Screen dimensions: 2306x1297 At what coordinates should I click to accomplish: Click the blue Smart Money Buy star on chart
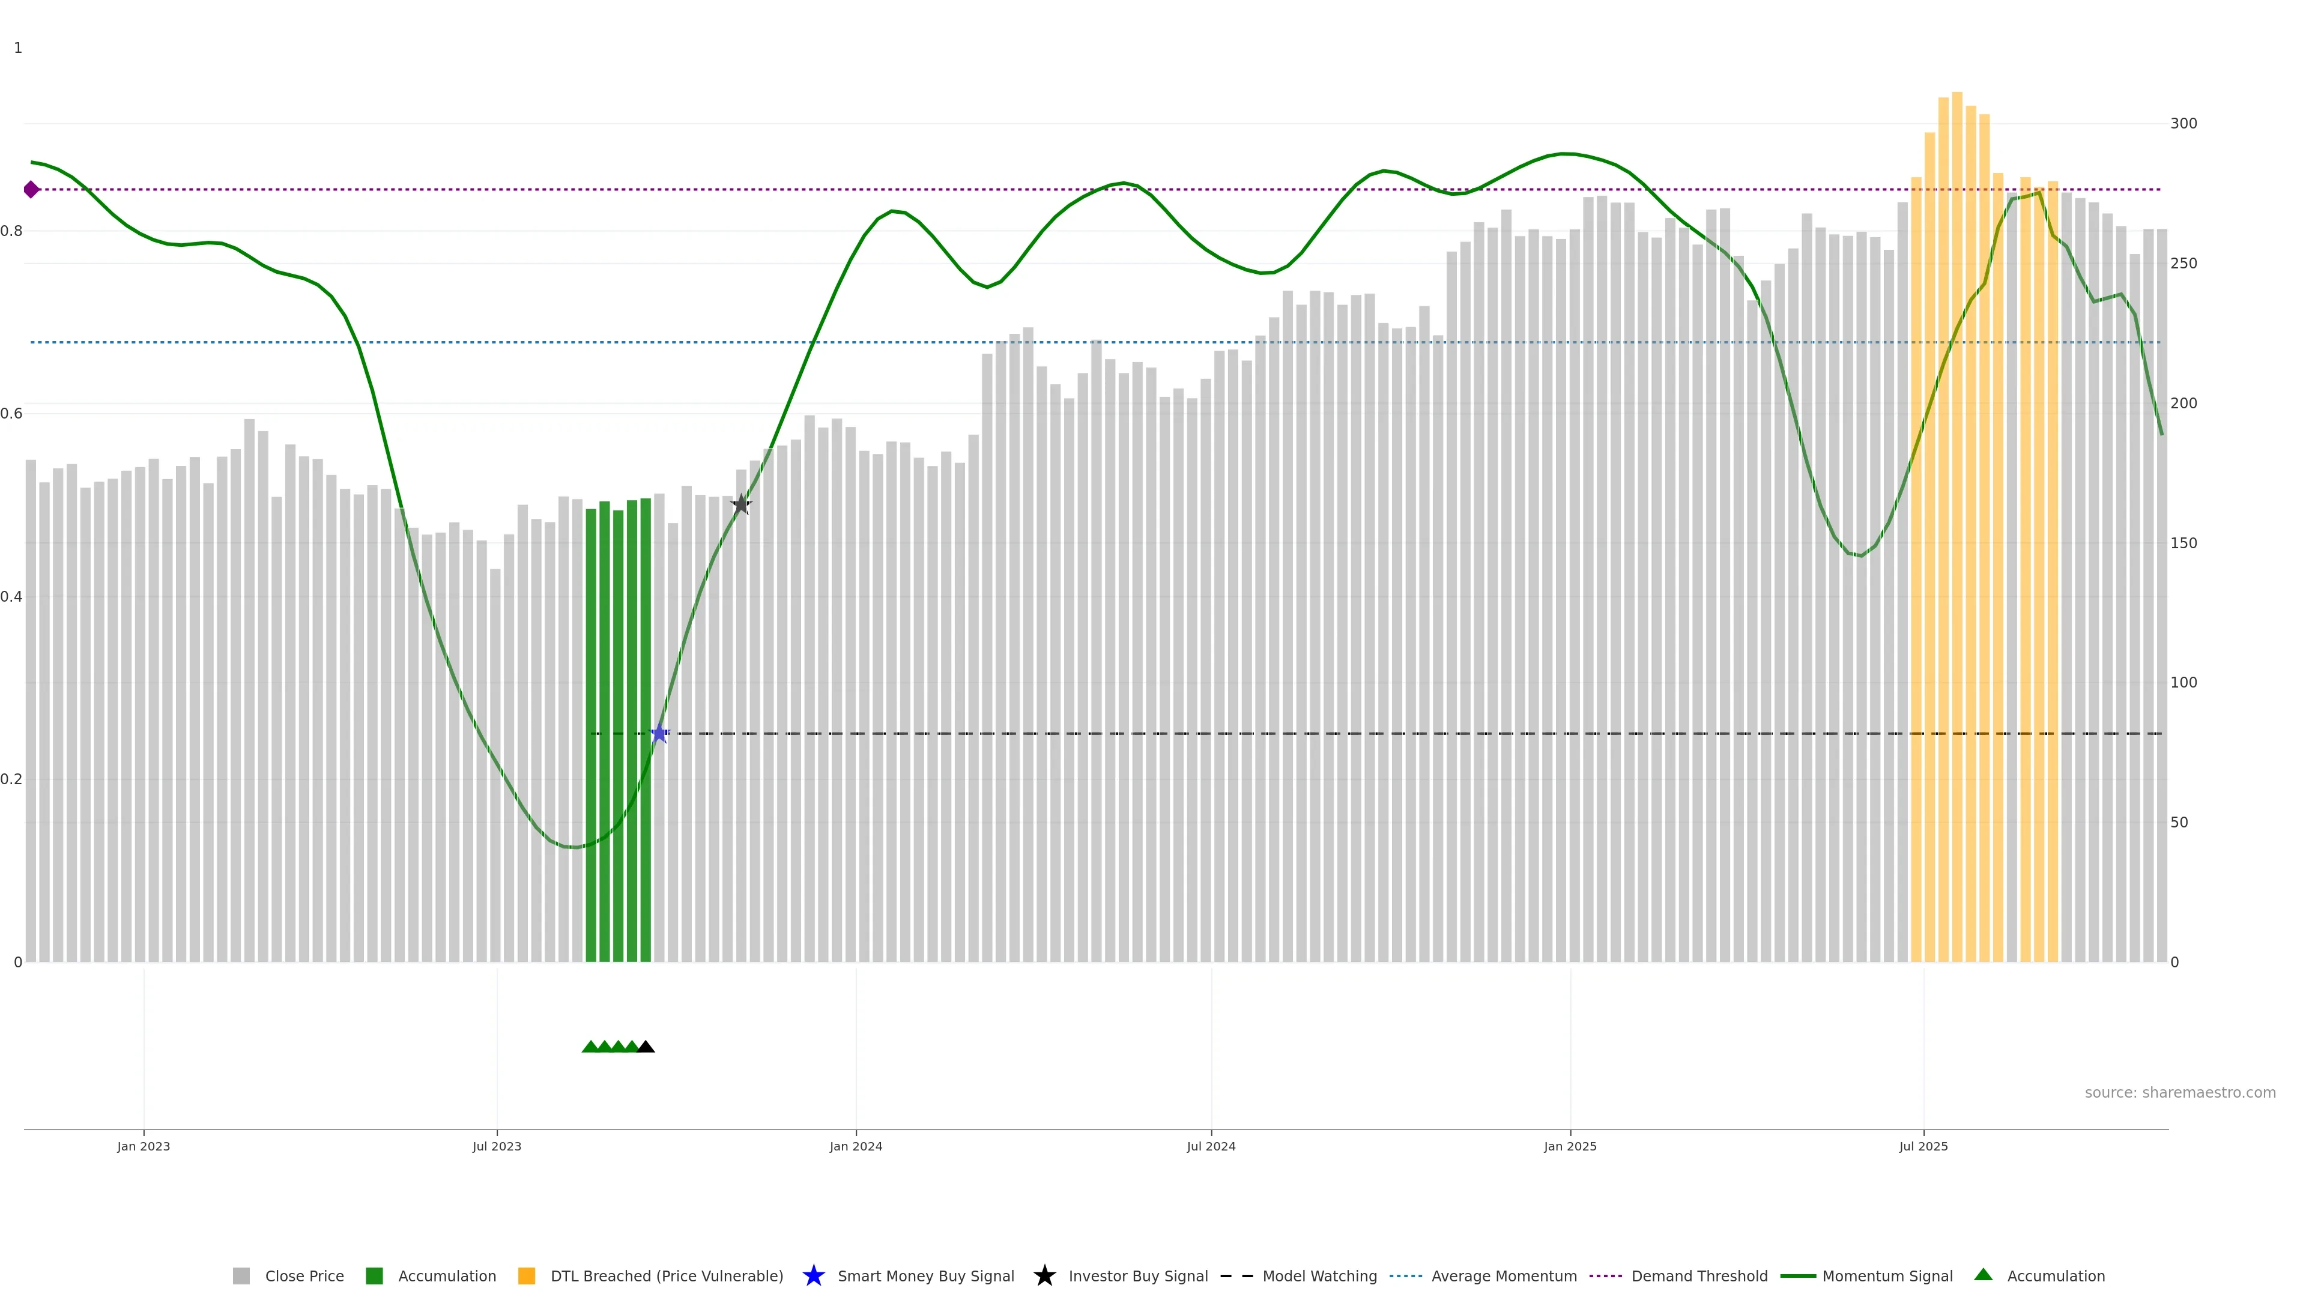[660, 734]
